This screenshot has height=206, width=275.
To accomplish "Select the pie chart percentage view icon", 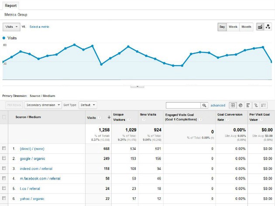I will [x=241, y=105].
